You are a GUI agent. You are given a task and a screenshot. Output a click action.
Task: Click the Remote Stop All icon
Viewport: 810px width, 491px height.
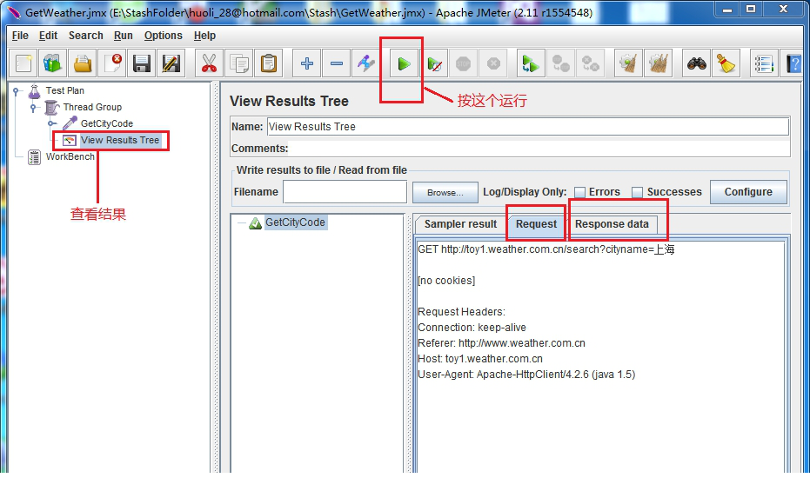click(x=560, y=63)
